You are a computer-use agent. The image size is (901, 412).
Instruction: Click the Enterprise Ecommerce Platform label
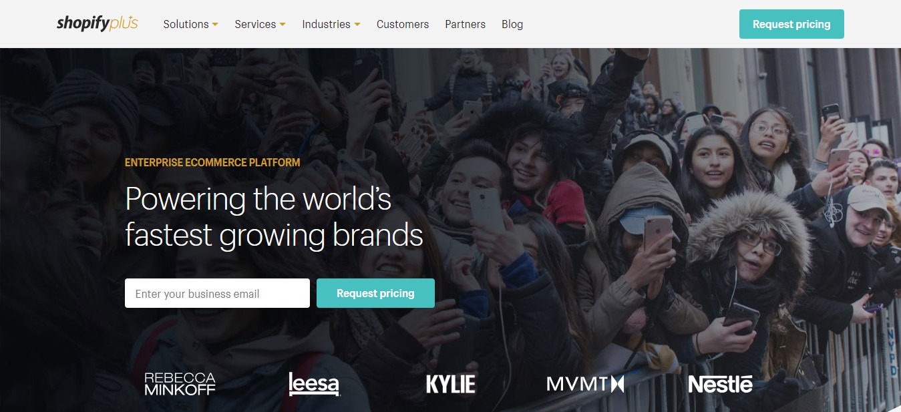[x=212, y=162]
